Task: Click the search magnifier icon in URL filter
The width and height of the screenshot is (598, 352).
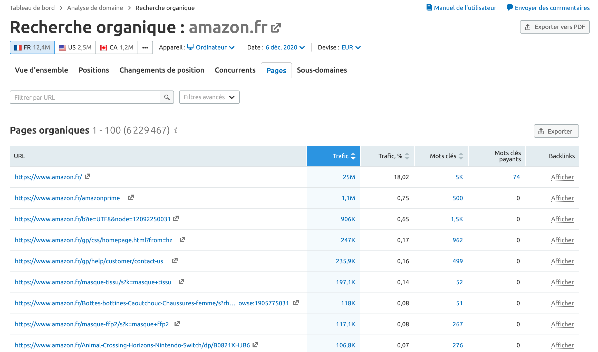Action: pos(167,97)
